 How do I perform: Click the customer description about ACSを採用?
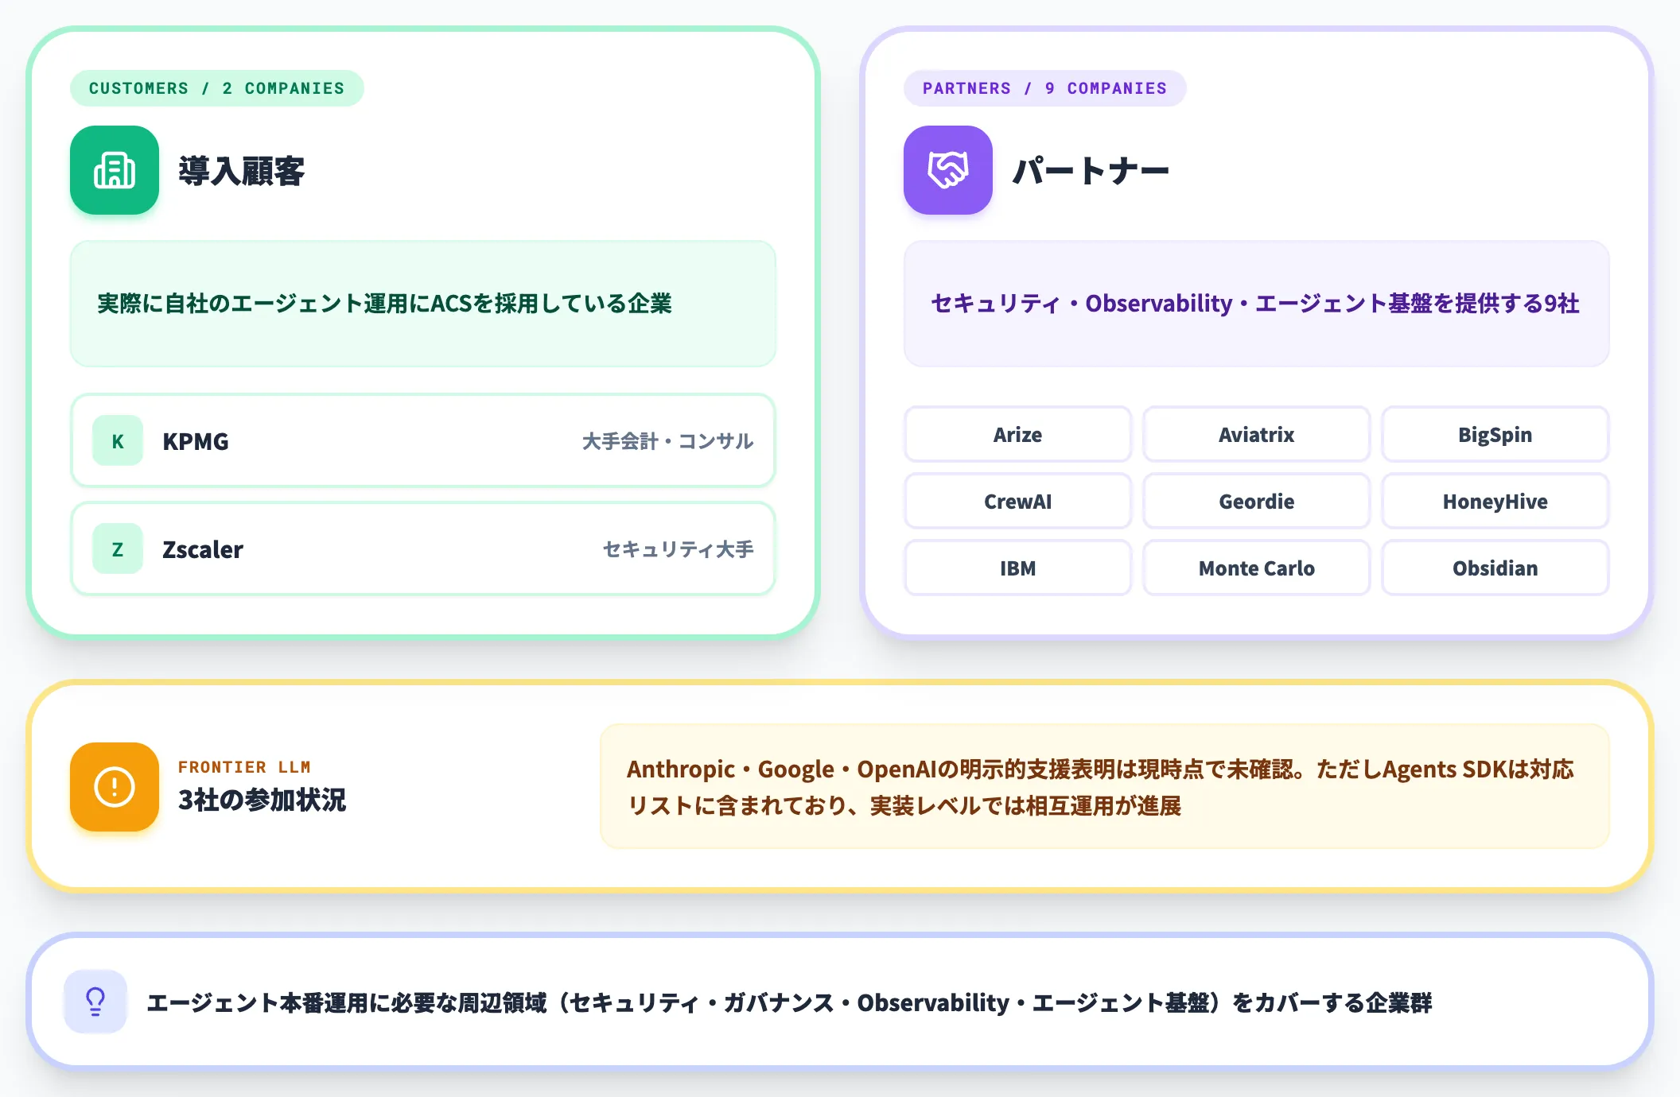click(x=384, y=304)
